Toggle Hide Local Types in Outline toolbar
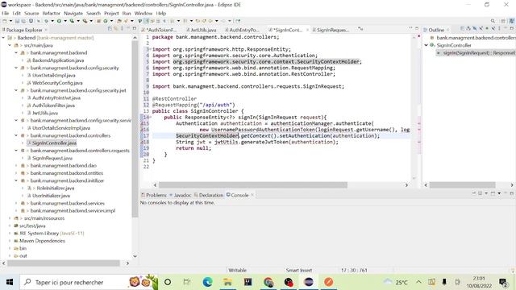Screen dimensions: 516x290 [493, 29]
